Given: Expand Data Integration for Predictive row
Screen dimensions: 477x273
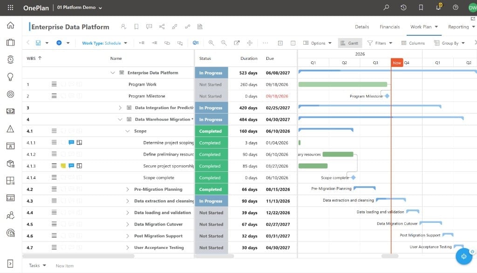Looking at the screenshot, I should pos(120,108).
